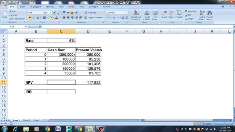The image size is (235, 132).
Task: Toggle Align Text Left
Action: [64, 18]
